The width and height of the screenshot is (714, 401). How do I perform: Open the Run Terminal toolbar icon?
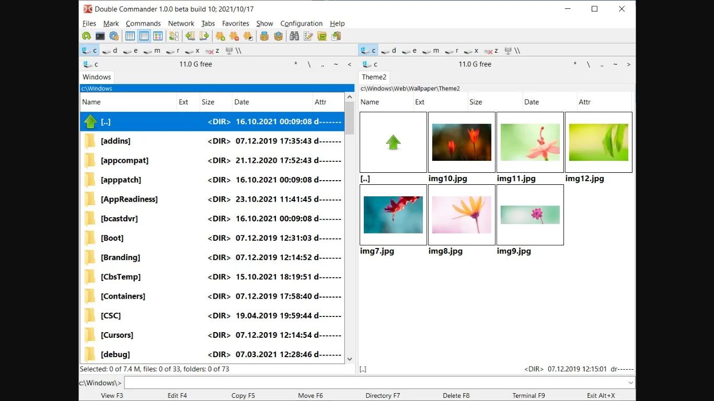pos(100,36)
